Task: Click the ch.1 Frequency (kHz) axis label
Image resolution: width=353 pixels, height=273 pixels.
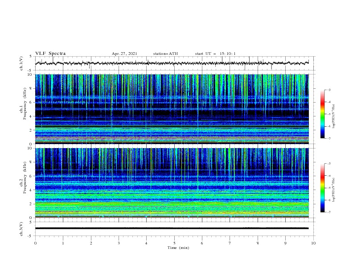Action: tap(23, 104)
